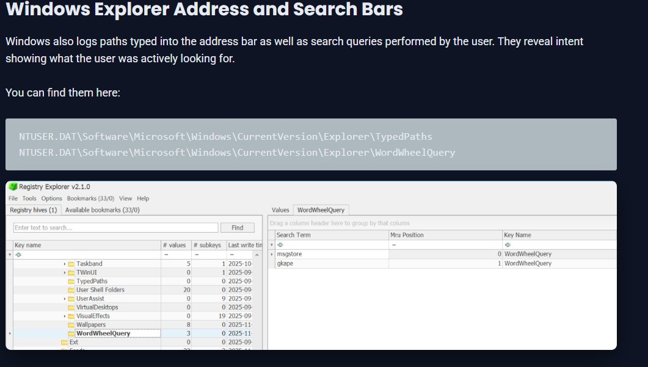Expand the Taskband tree node
Viewport: 648px width, 367px height.
pyautogui.click(x=65, y=264)
